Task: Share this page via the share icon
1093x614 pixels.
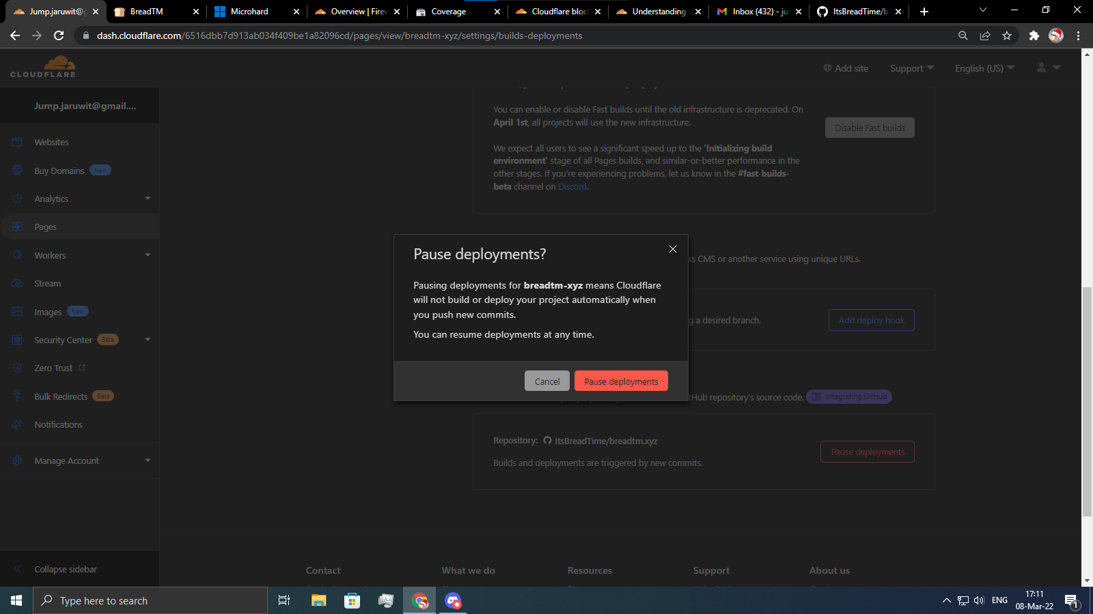Action: tap(985, 35)
